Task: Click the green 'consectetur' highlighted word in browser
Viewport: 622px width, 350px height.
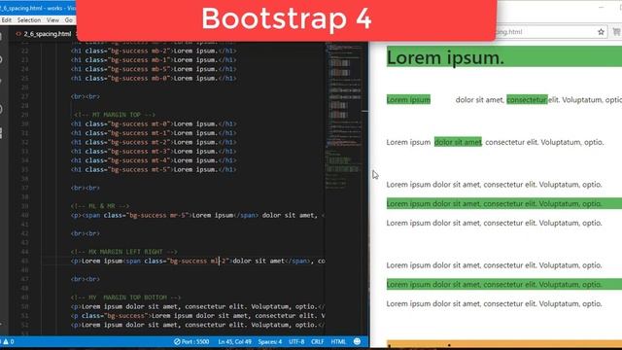Action: click(x=527, y=99)
